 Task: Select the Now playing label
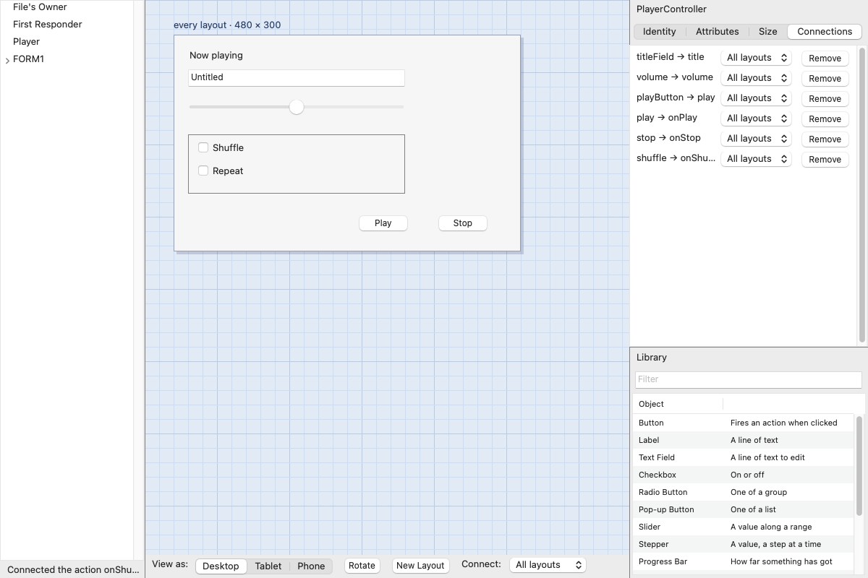(216, 56)
